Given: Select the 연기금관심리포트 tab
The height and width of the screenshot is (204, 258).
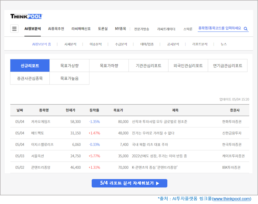Looking at the screenshot, I should 227,65.
